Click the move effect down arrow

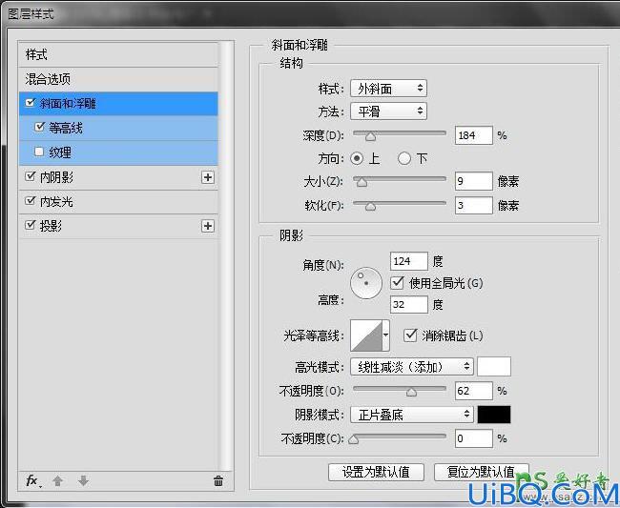point(83,480)
